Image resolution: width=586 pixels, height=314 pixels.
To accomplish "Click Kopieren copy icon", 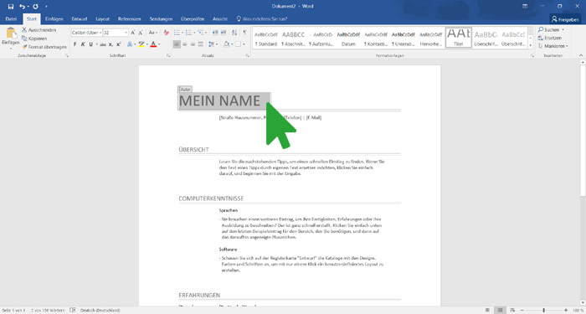I will point(24,39).
